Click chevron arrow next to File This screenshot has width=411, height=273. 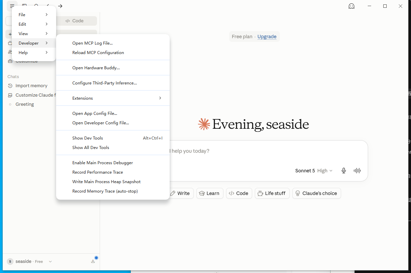pyautogui.click(x=47, y=15)
